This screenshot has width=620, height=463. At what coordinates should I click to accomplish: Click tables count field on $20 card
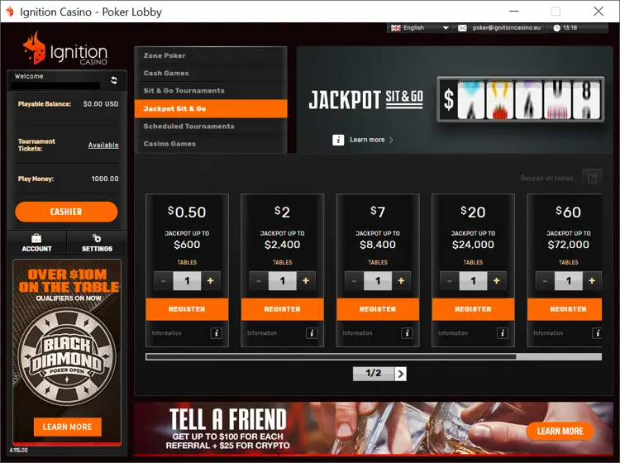(473, 281)
